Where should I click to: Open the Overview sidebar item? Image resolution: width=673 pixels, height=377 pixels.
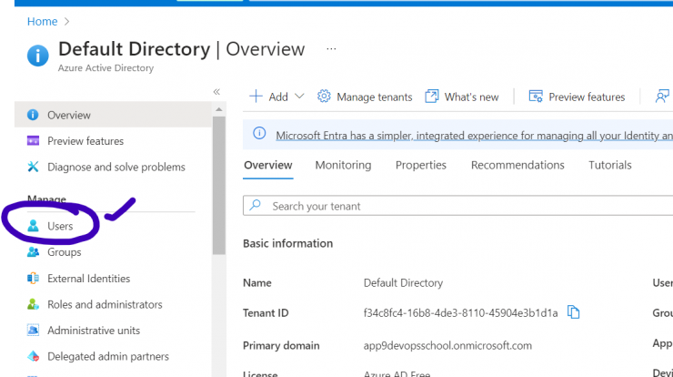pos(114,115)
